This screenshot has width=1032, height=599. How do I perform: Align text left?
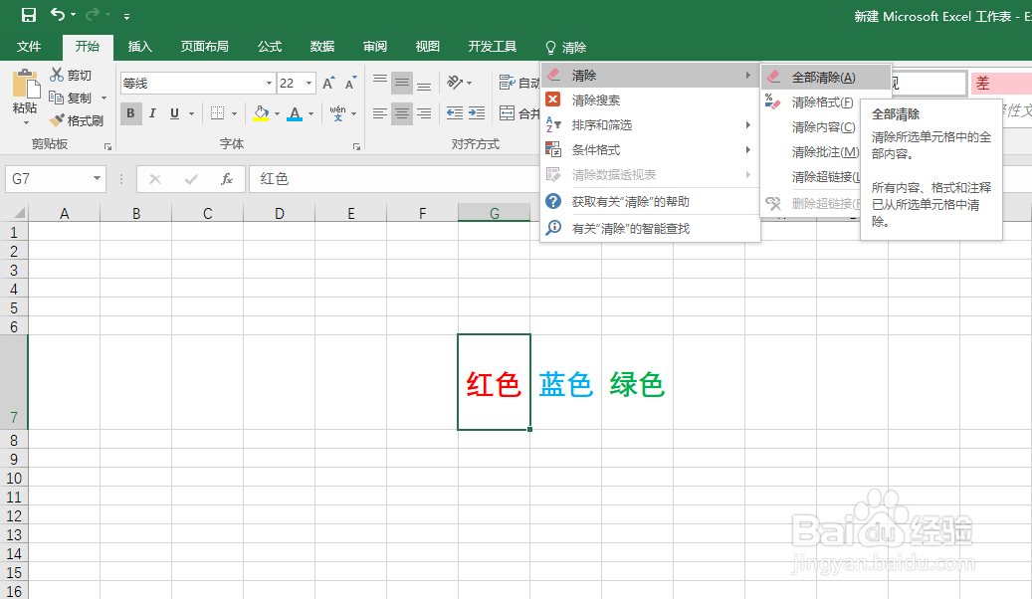380,113
